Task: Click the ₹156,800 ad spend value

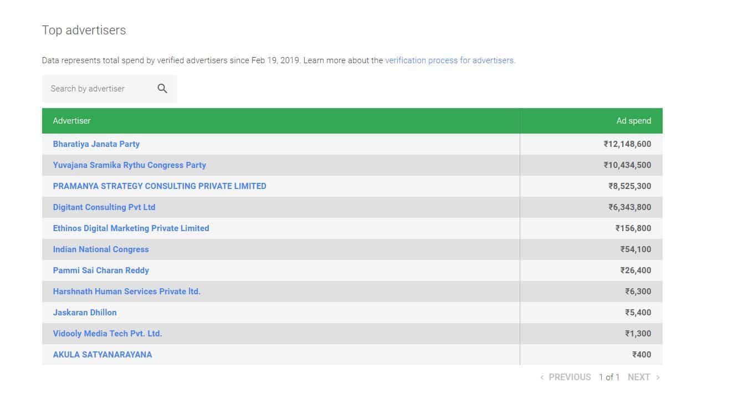Action: [x=633, y=228]
